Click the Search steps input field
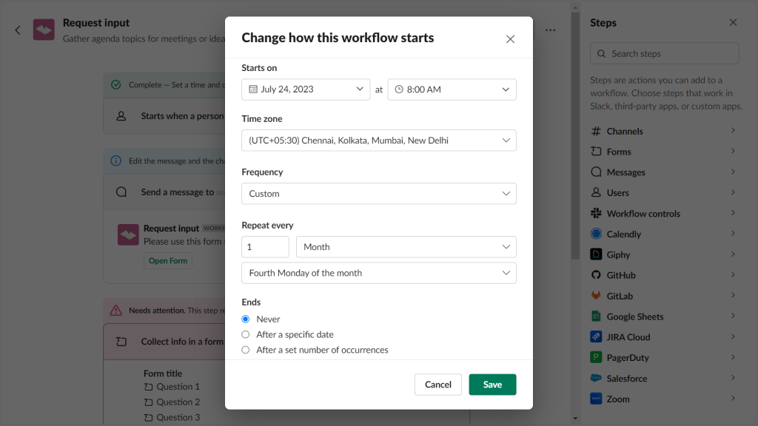758x426 pixels. point(663,53)
